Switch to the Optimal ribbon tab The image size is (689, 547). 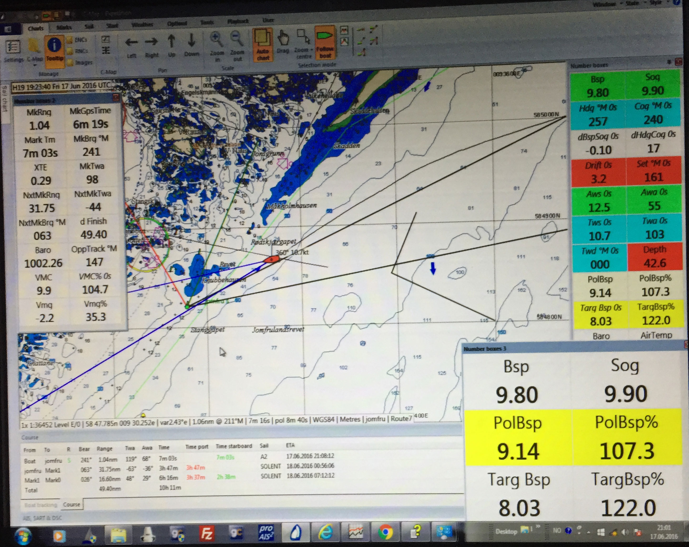coord(177,24)
